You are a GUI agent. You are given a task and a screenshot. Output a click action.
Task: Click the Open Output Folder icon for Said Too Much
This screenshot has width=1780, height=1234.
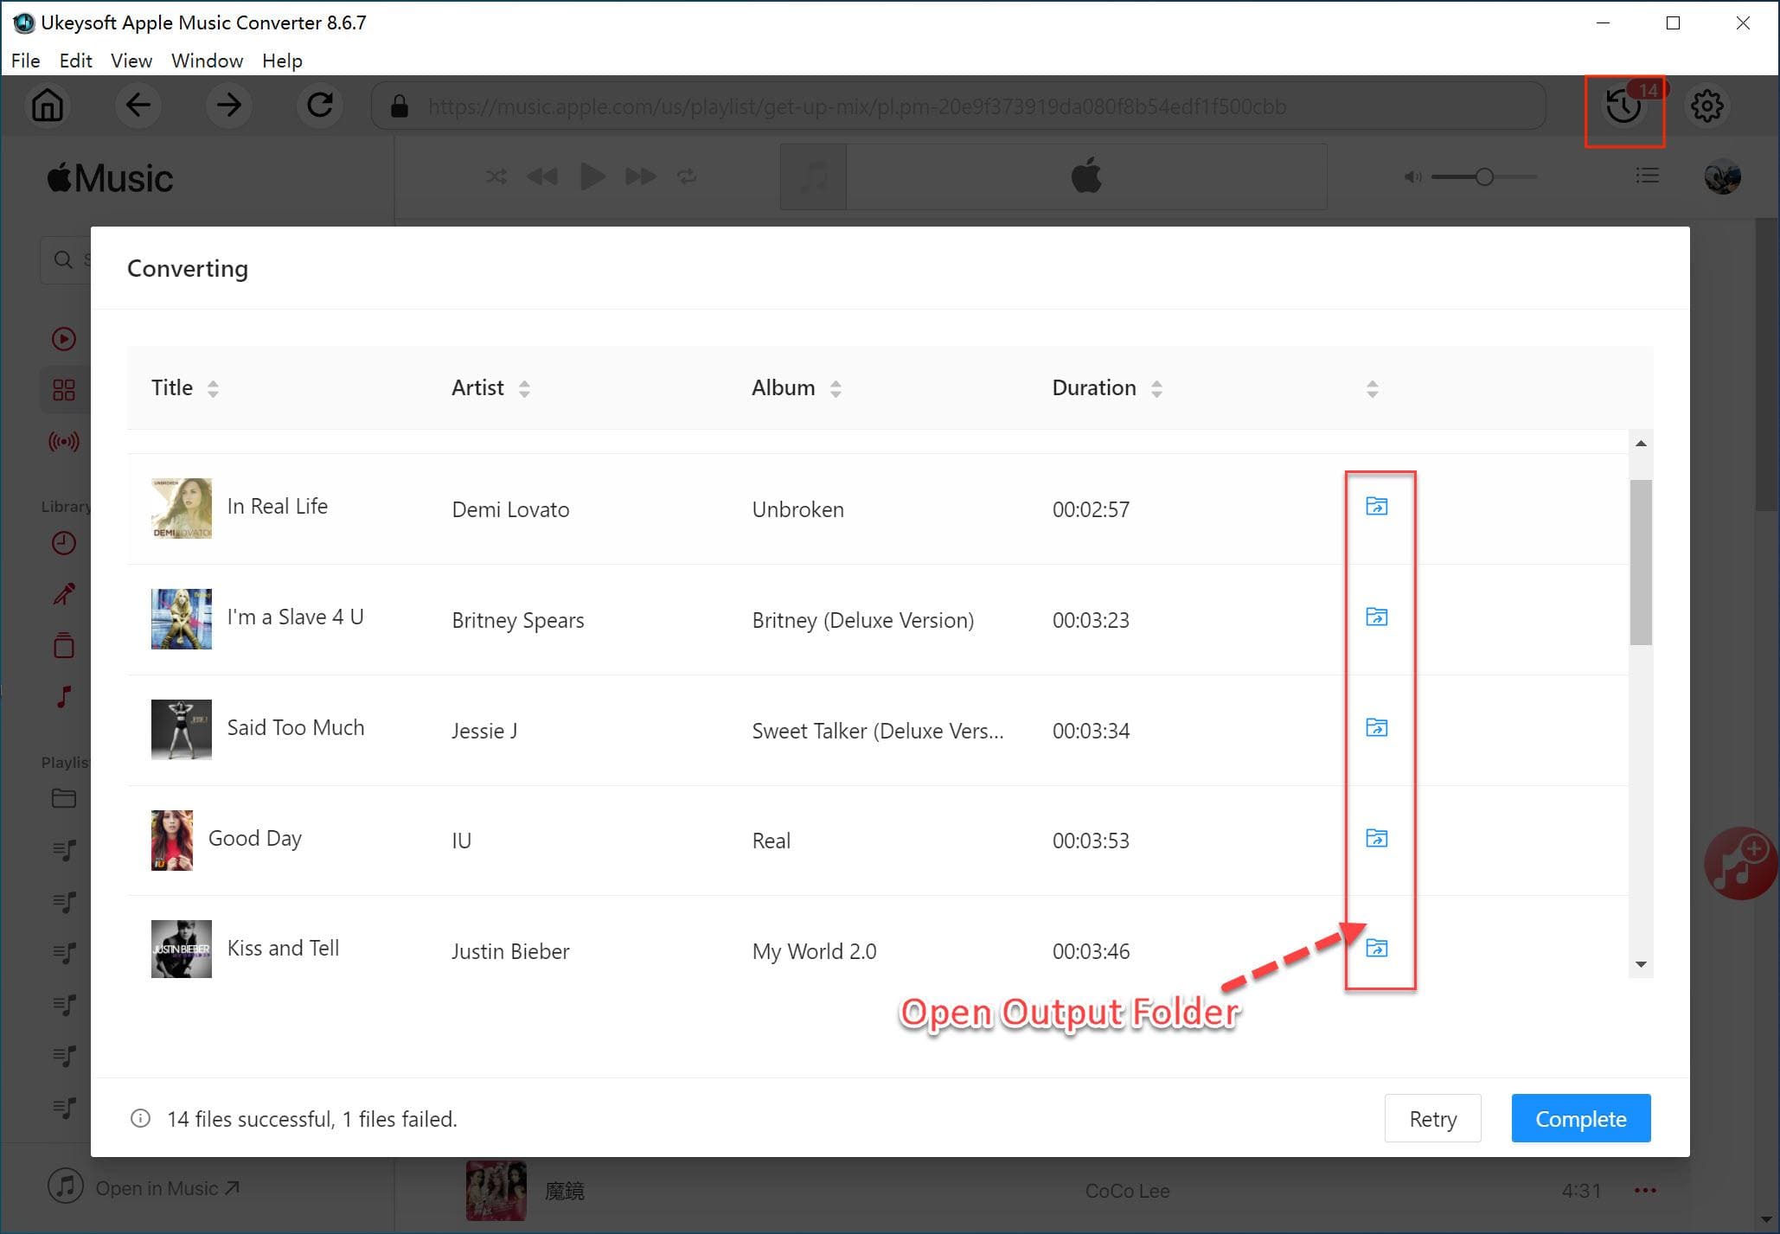point(1377,727)
